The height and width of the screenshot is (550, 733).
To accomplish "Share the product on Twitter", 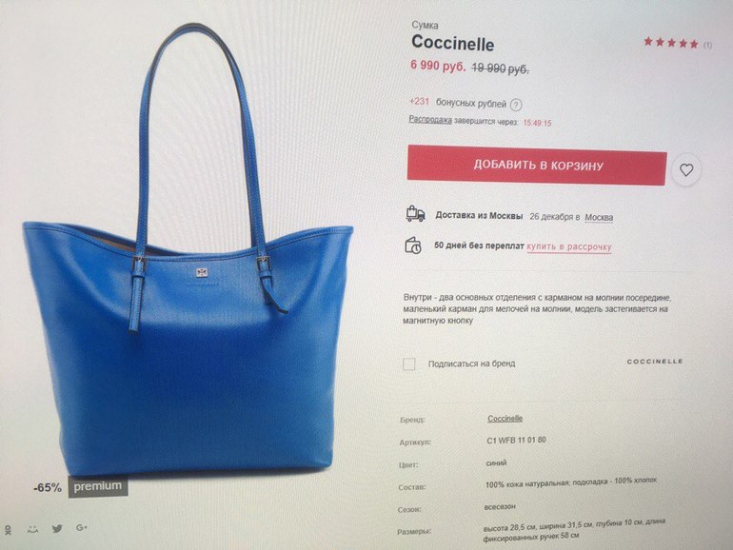I will point(57,528).
